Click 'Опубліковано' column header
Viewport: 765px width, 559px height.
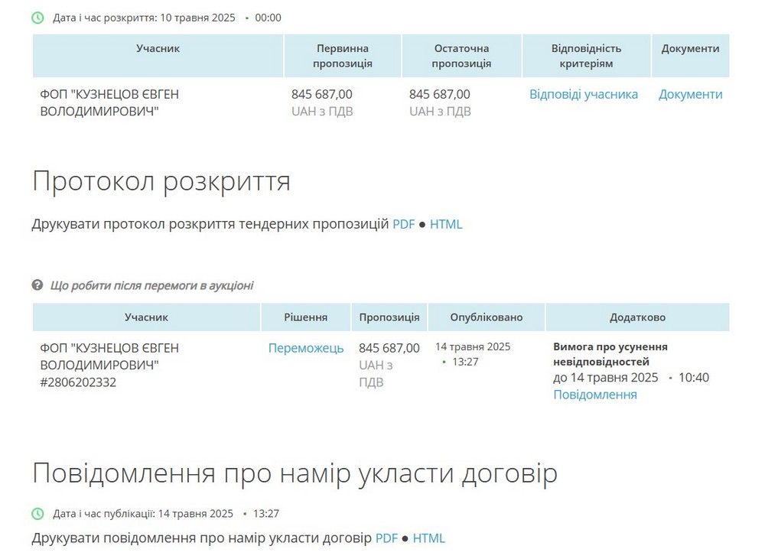[x=487, y=317]
